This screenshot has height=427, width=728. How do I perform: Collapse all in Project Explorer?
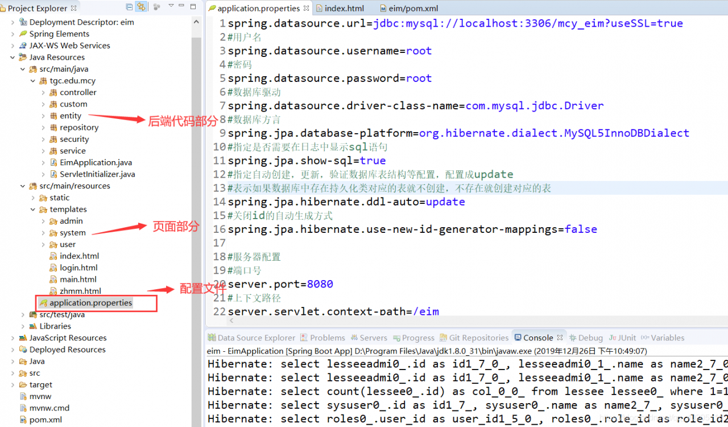130,7
